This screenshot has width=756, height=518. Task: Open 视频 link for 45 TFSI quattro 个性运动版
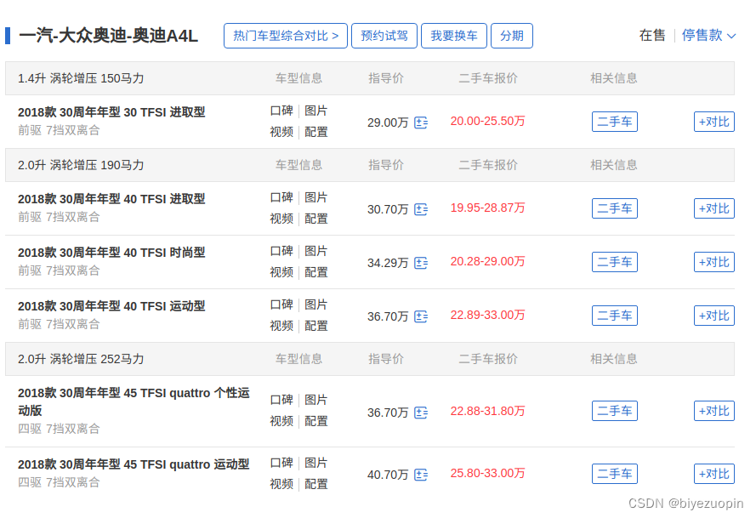[281, 421]
